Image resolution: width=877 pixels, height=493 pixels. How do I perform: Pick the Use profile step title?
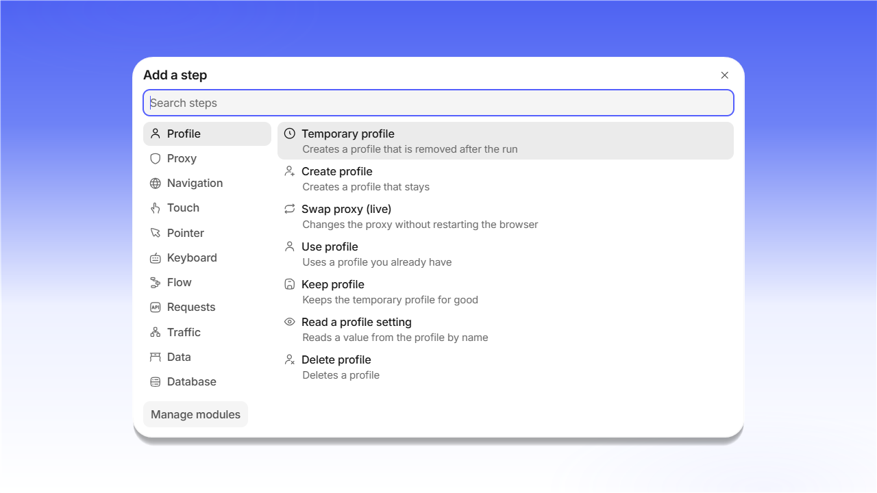pyautogui.click(x=330, y=246)
